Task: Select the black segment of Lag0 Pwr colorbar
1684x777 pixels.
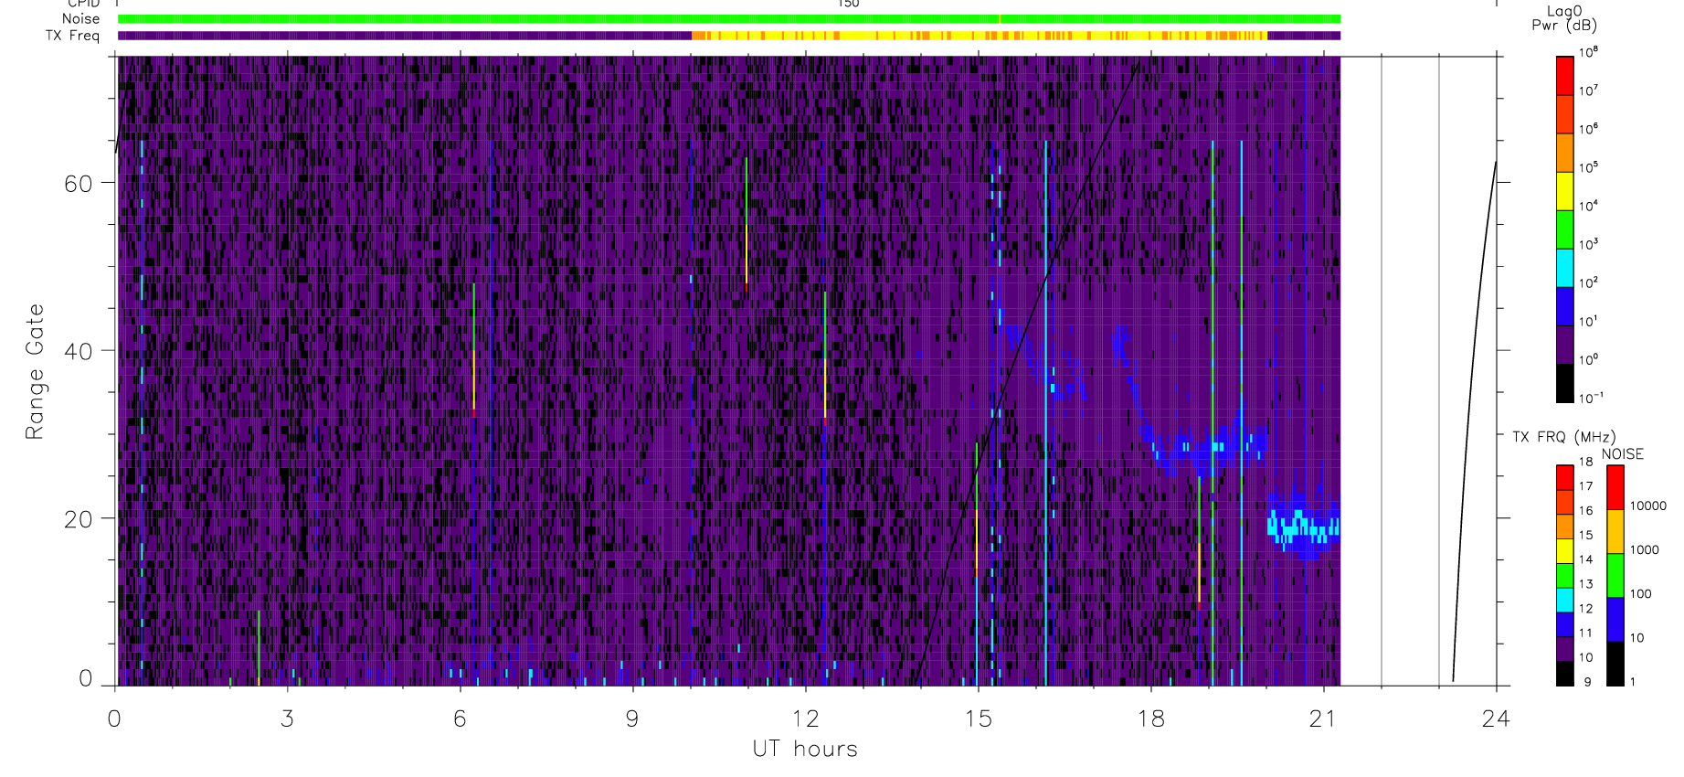Action: point(1564,383)
